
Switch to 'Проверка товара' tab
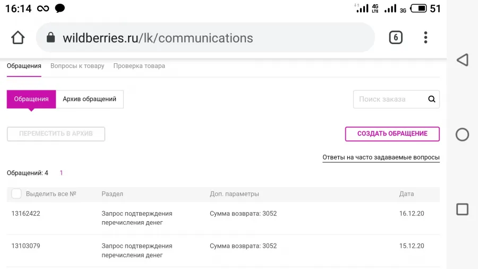click(139, 66)
